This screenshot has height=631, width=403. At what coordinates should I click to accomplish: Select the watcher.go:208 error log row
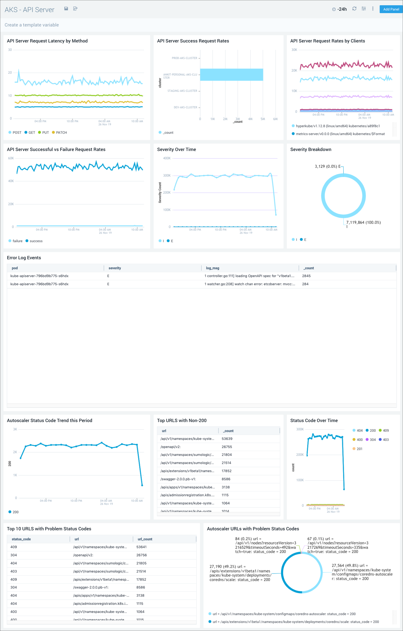pos(201,284)
